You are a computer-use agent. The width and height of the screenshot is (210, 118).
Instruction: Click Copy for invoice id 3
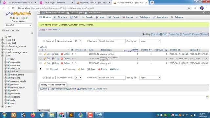tap(55, 54)
